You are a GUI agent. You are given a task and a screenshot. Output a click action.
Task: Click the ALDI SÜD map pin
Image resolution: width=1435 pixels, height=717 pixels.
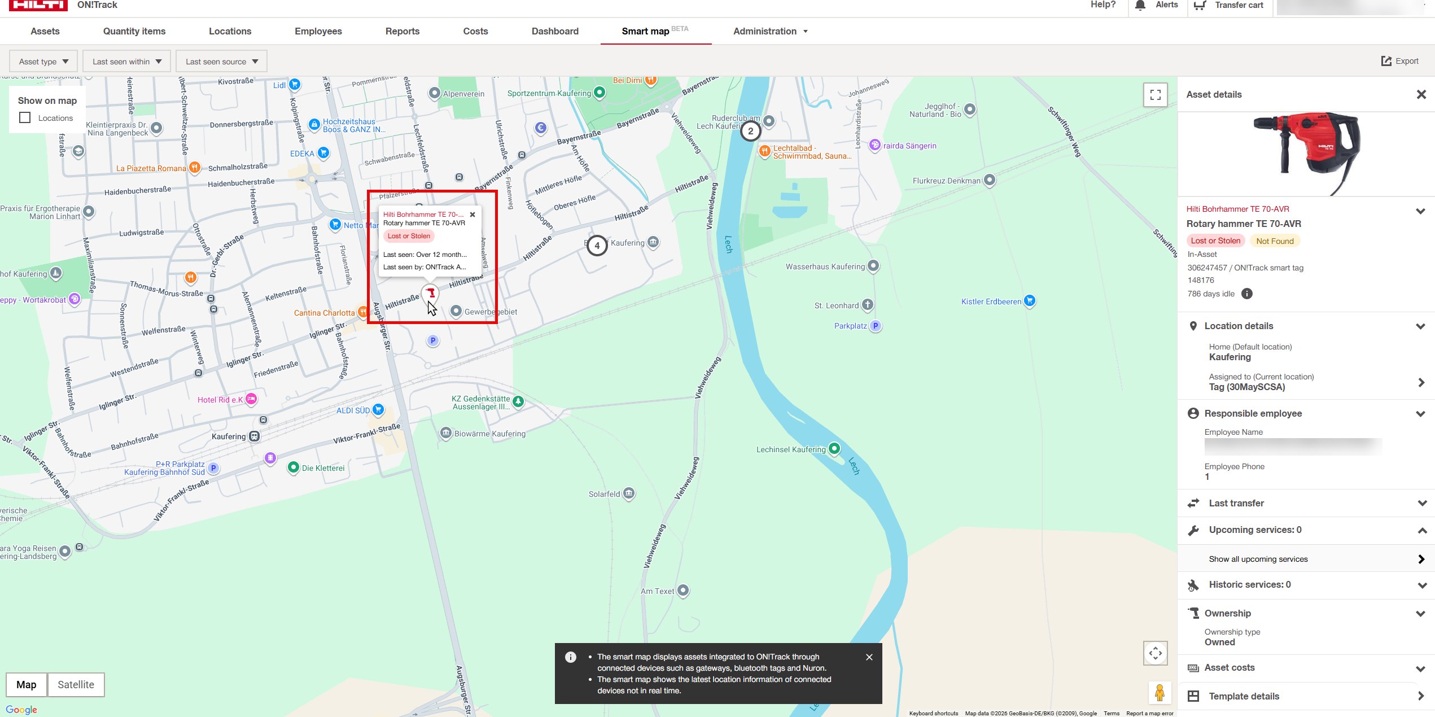[378, 409]
